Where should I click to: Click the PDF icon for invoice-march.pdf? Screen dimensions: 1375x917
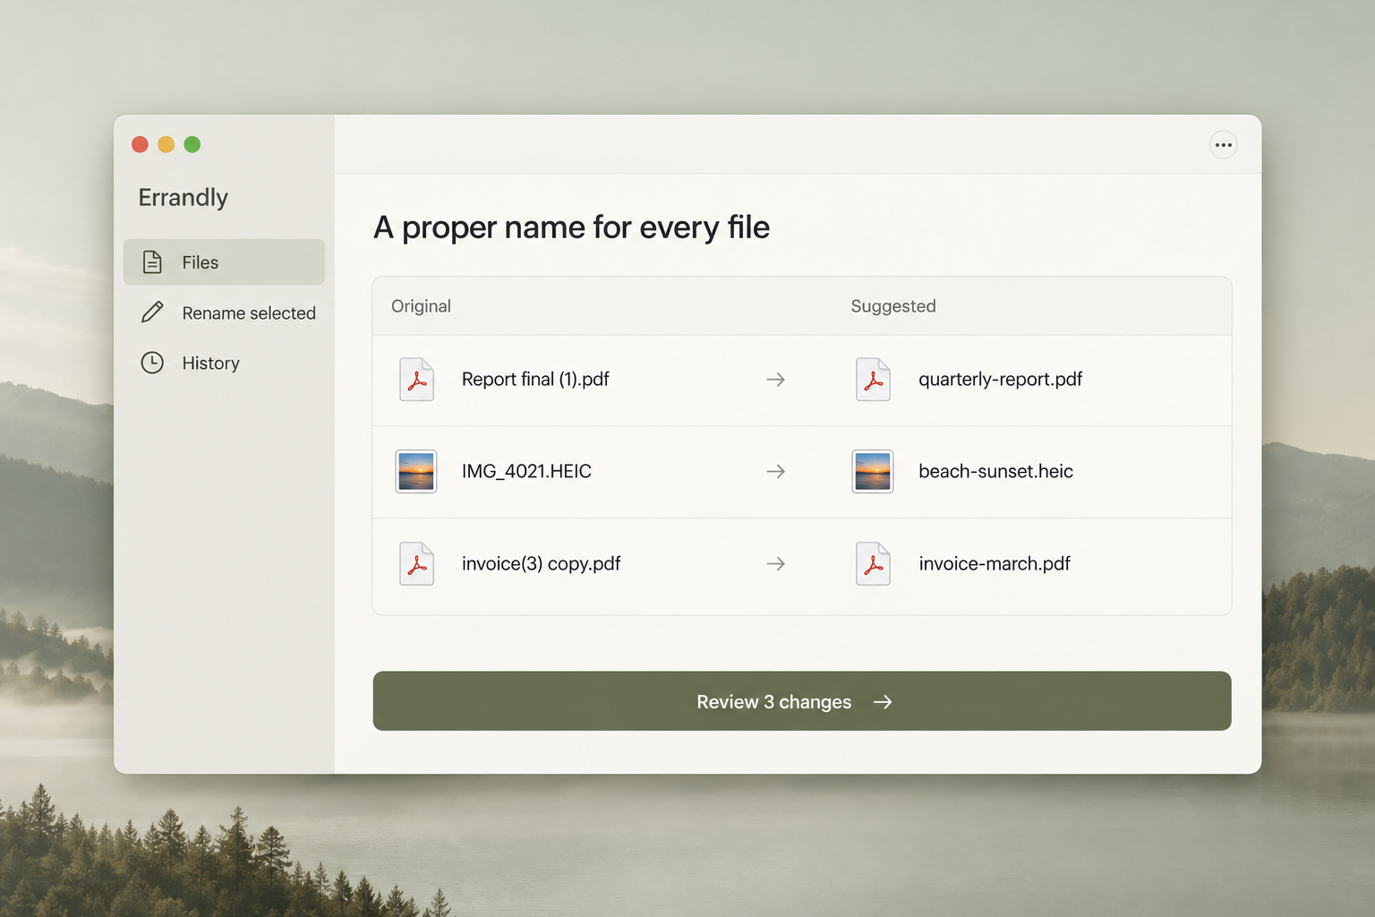pos(873,564)
